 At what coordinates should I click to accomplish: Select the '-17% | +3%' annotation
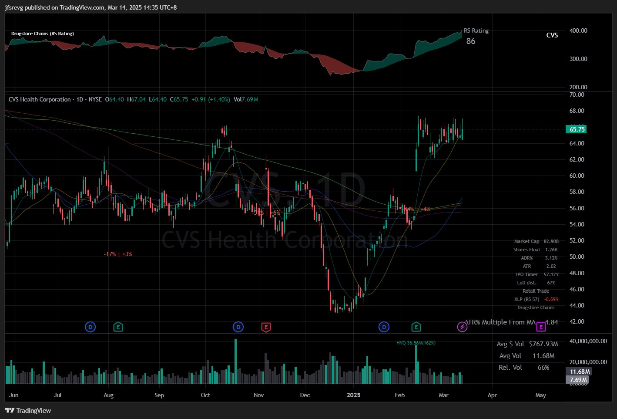[x=118, y=254]
